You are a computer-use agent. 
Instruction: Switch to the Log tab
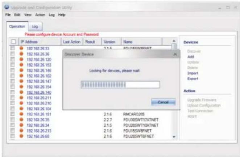pyautogui.click(x=35, y=26)
